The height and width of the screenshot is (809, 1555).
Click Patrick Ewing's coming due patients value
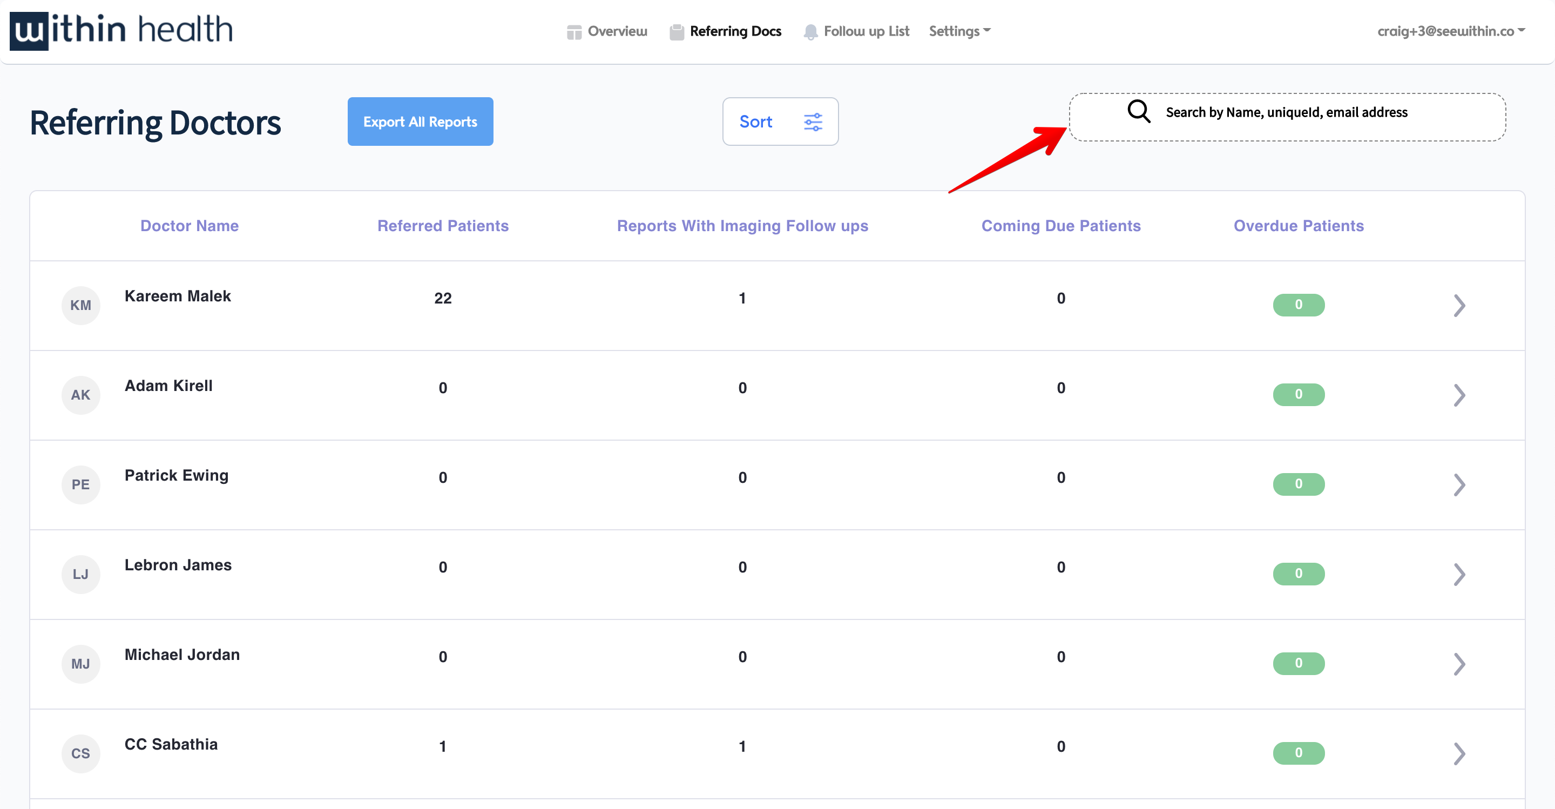coord(1061,477)
